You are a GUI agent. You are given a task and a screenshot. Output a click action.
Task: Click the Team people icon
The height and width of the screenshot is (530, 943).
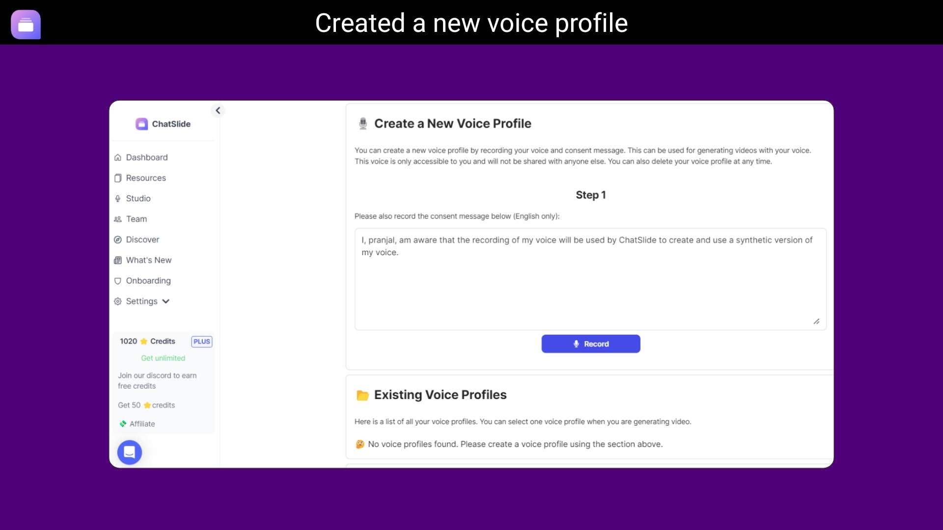(118, 219)
